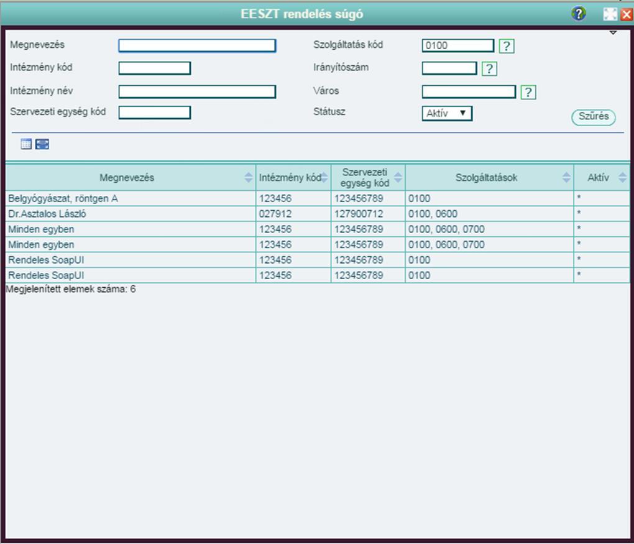
Task: Click services cell '0100, 0600' for Dr.Asztalos
Action: pyautogui.click(x=433, y=214)
